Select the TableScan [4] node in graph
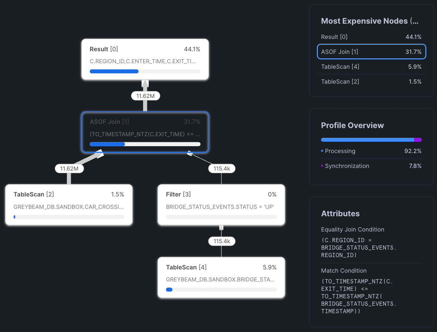 tap(221, 277)
